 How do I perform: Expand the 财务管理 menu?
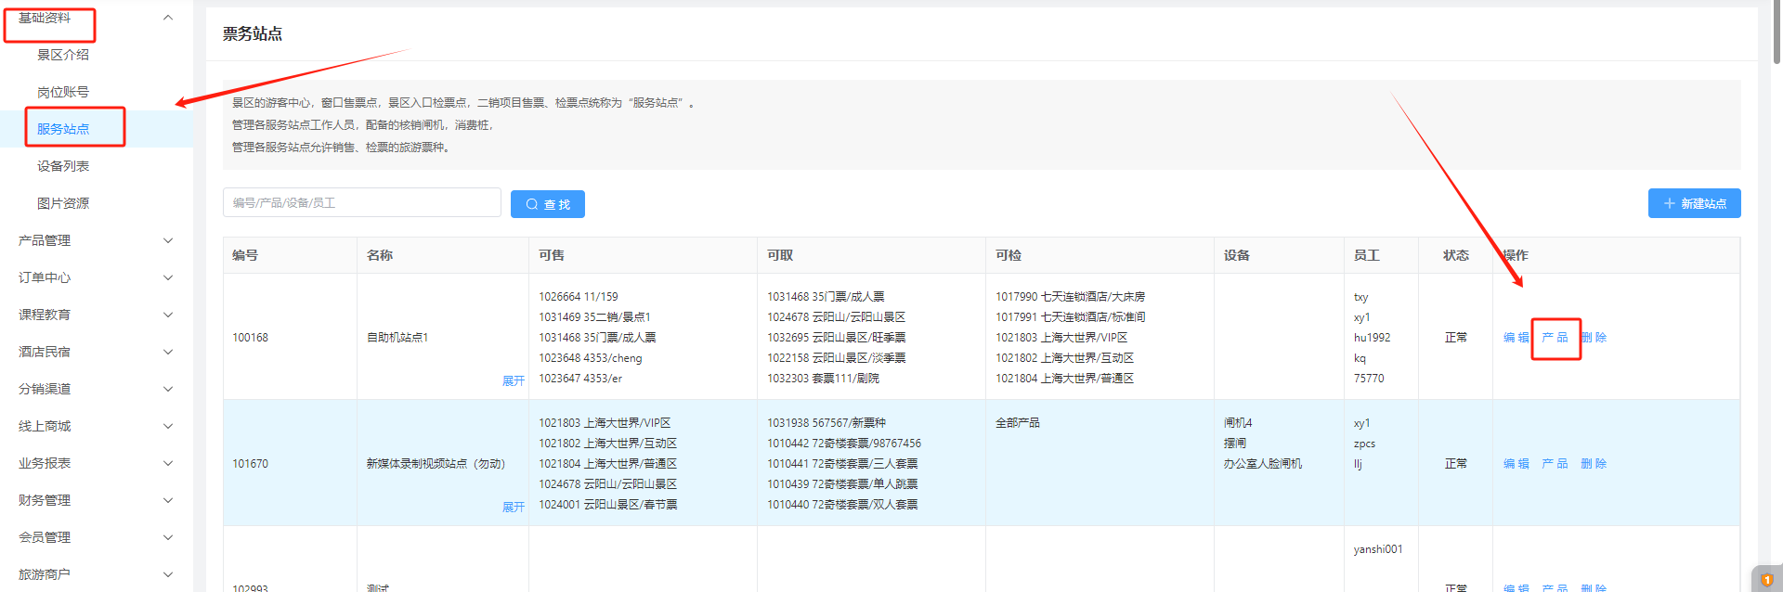click(x=93, y=500)
